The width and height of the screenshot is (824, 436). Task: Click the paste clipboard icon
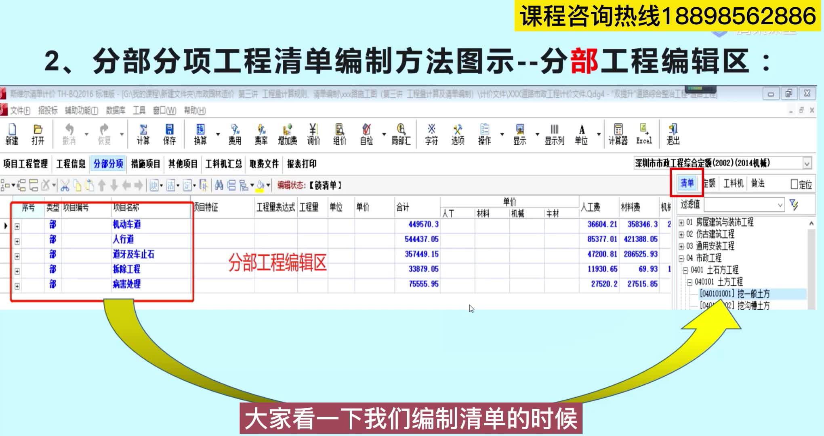click(90, 186)
